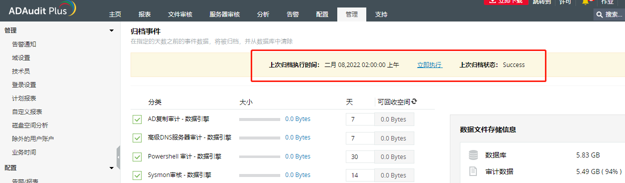Toggle the Powershell 审计 - 数据引擎 checkbox
This screenshot has width=625, height=183.
[x=137, y=156]
